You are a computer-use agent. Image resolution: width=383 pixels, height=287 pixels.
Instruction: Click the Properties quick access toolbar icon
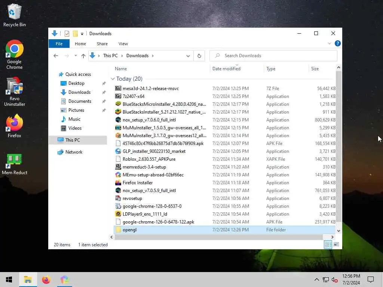coord(67,33)
